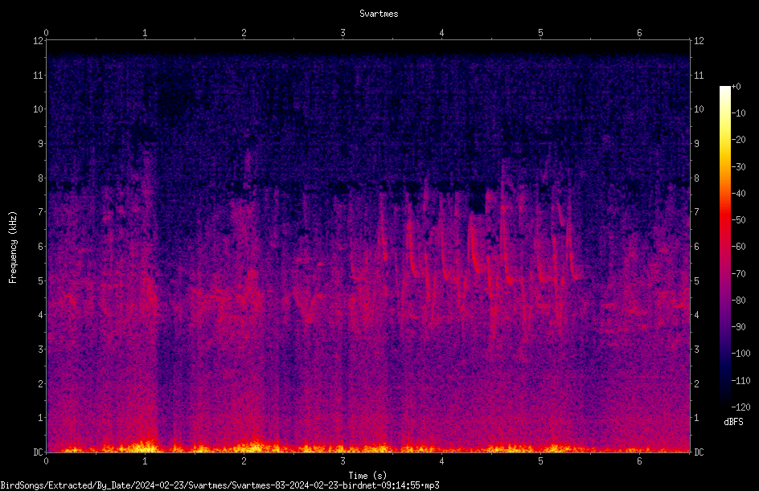Click the +0 level on color scale
This screenshot has height=491, width=759.
pyautogui.click(x=736, y=87)
